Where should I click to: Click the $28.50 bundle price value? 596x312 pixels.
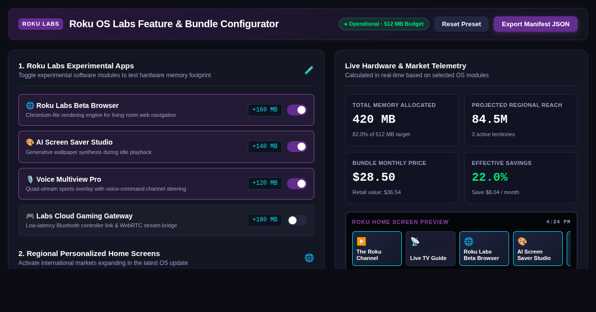(374, 177)
